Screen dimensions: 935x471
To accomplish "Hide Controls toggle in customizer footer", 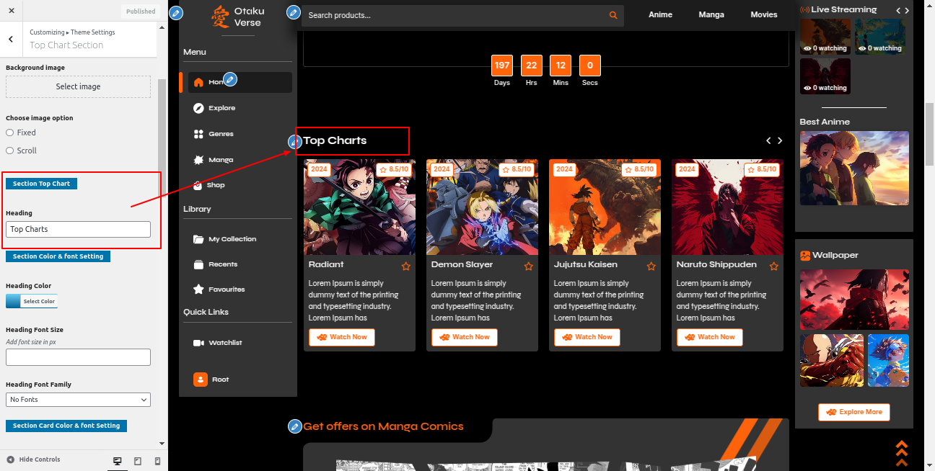I will (x=33, y=459).
